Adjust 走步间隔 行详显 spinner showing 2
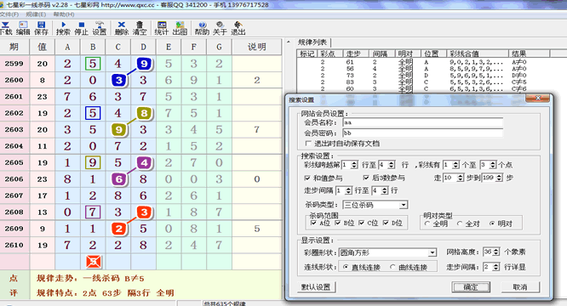Image resolution: width=567 pixels, height=306 pixels. (x=495, y=267)
